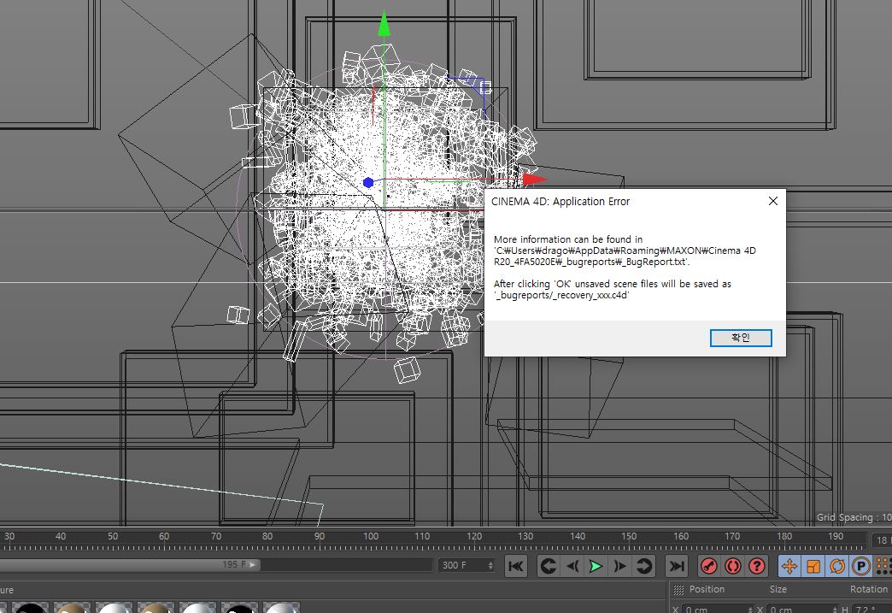Select the red X-axis arrow handle
This screenshot has width=892, height=613.
pos(535,180)
